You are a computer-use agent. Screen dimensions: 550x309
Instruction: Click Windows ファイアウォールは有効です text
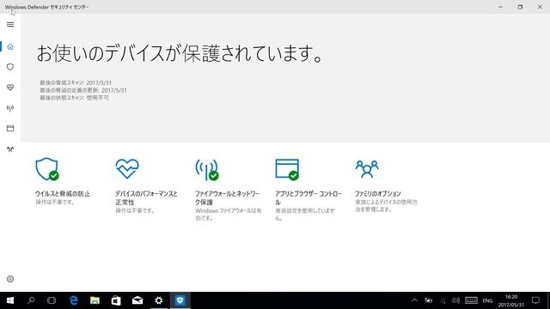tap(229, 214)
